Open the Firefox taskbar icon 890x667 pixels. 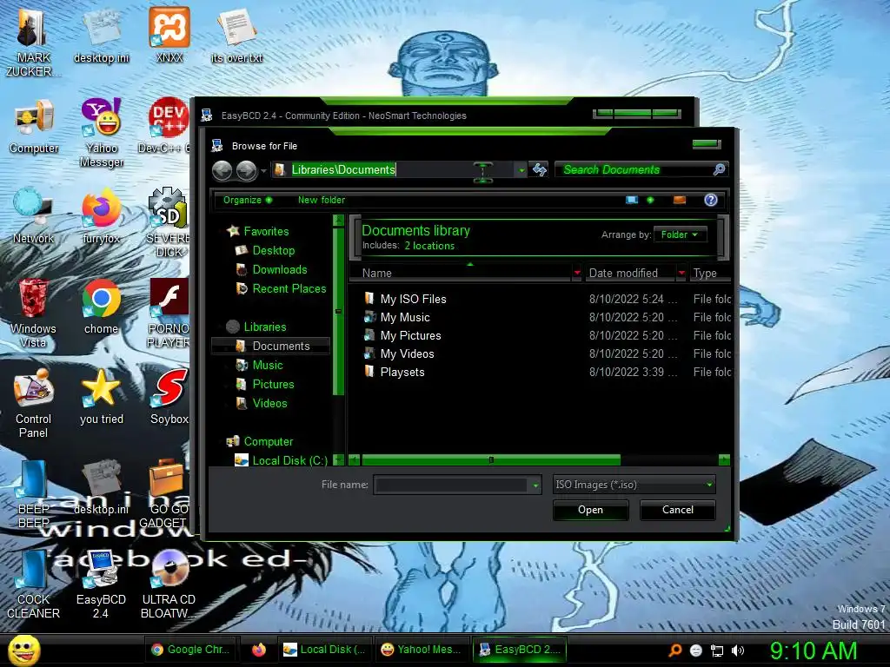click(259, 650)
